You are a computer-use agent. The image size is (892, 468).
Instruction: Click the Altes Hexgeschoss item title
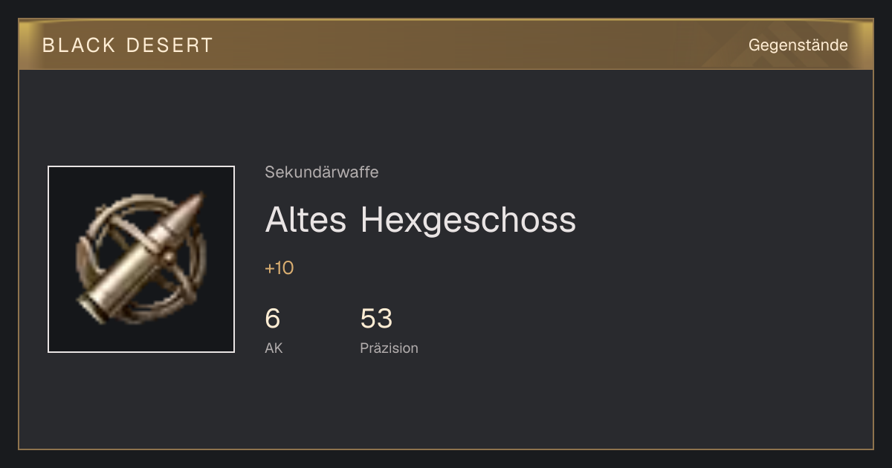421,220
